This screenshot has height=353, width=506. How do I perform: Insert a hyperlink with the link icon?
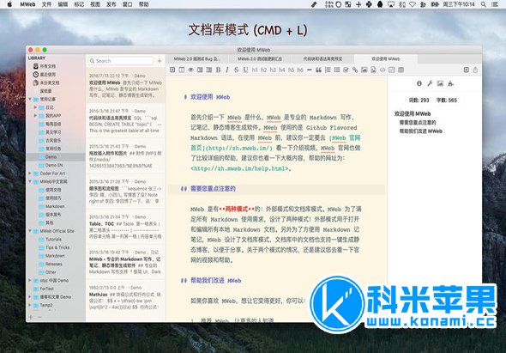(x=355, y=70)
